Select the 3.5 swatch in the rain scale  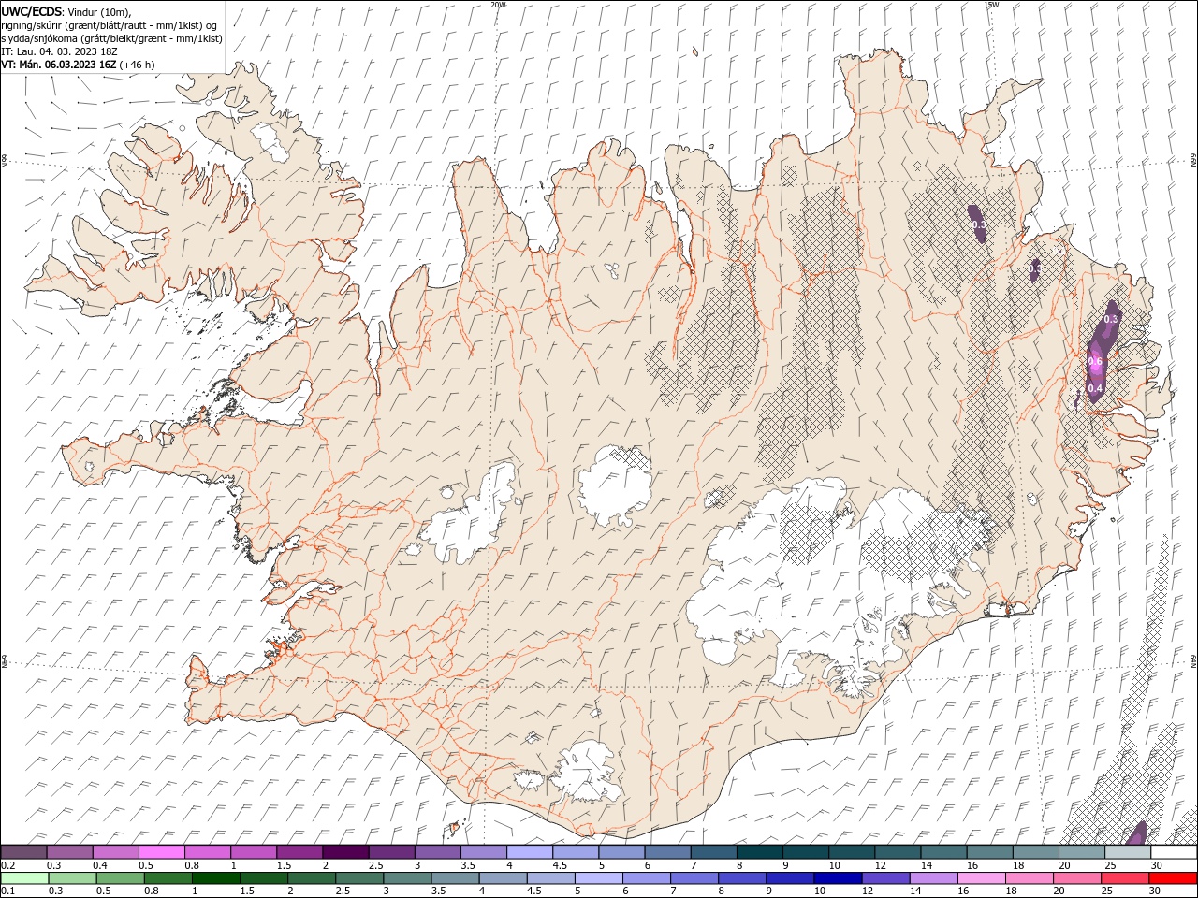455,878
